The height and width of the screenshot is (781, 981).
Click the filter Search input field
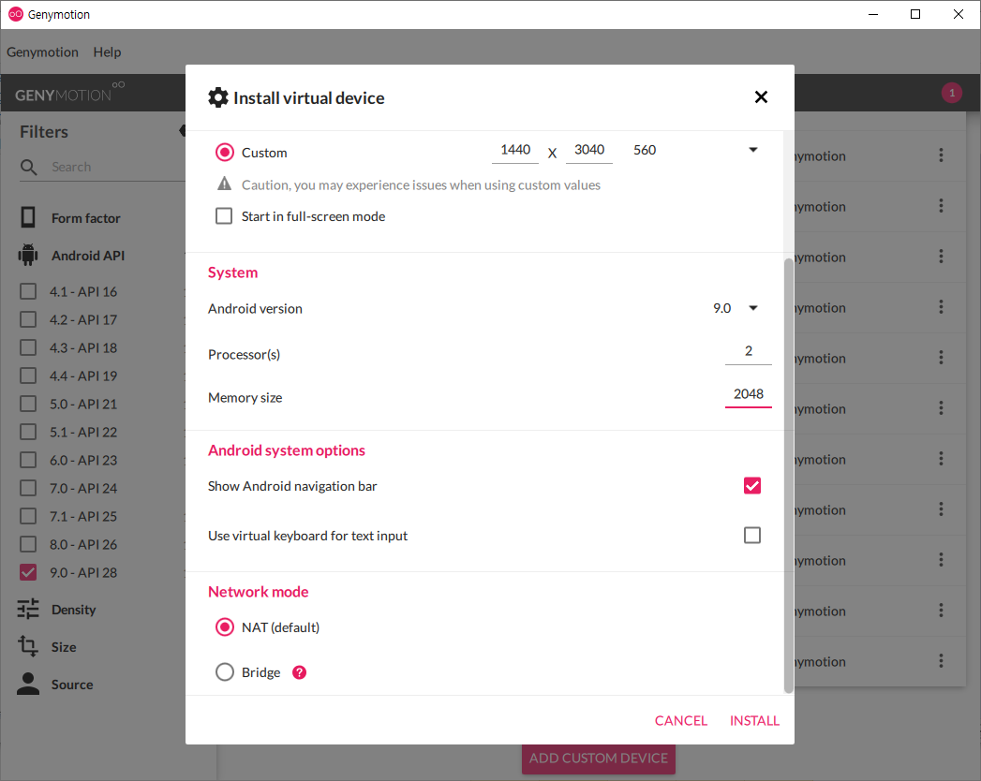pos(116,167)
